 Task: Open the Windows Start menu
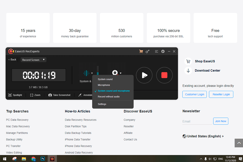pos(5,159)
